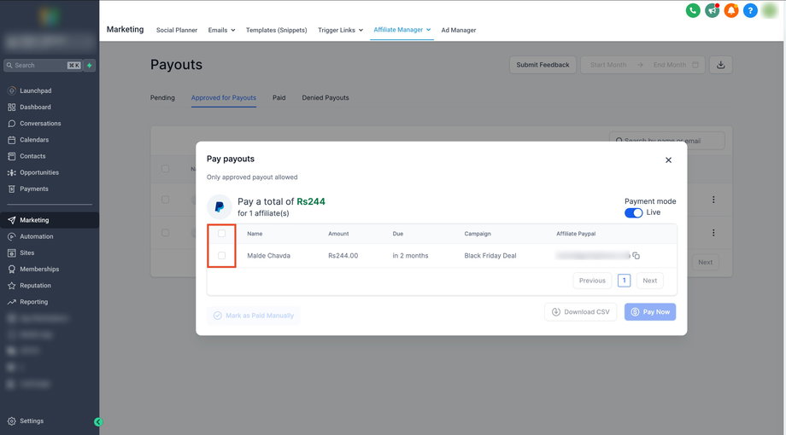Image resolution: width=786 pixels, height=435 pixels.
Task: Switch to the Pending payouts tab
Action: (162, 98)
